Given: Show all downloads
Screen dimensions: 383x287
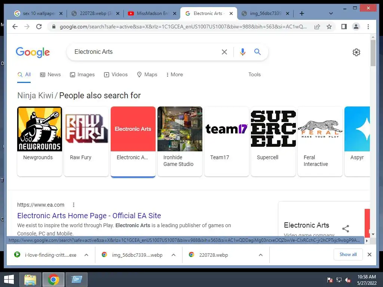Looking at the screenshot, I should [348, 254].
